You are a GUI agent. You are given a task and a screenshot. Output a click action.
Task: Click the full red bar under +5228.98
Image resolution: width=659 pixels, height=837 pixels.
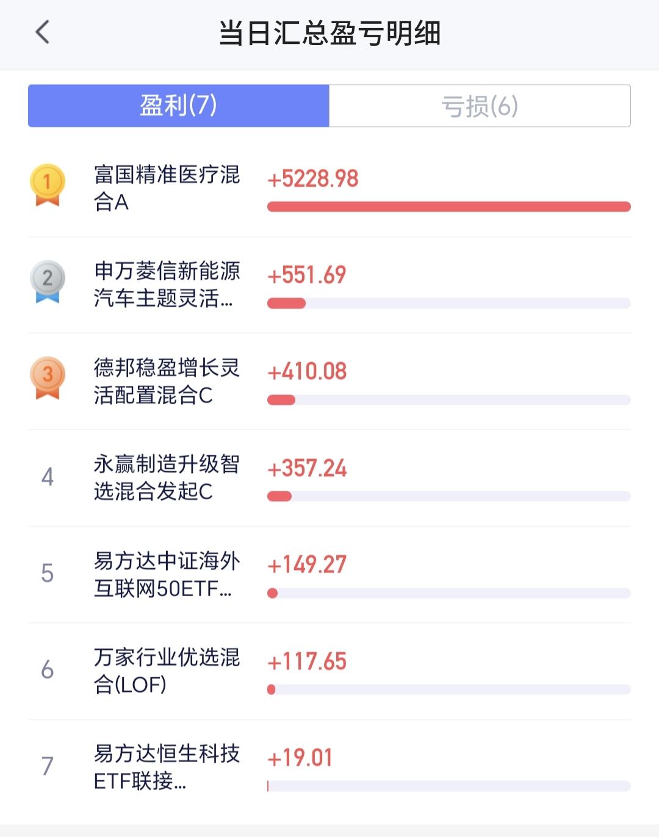pos(449,207)
